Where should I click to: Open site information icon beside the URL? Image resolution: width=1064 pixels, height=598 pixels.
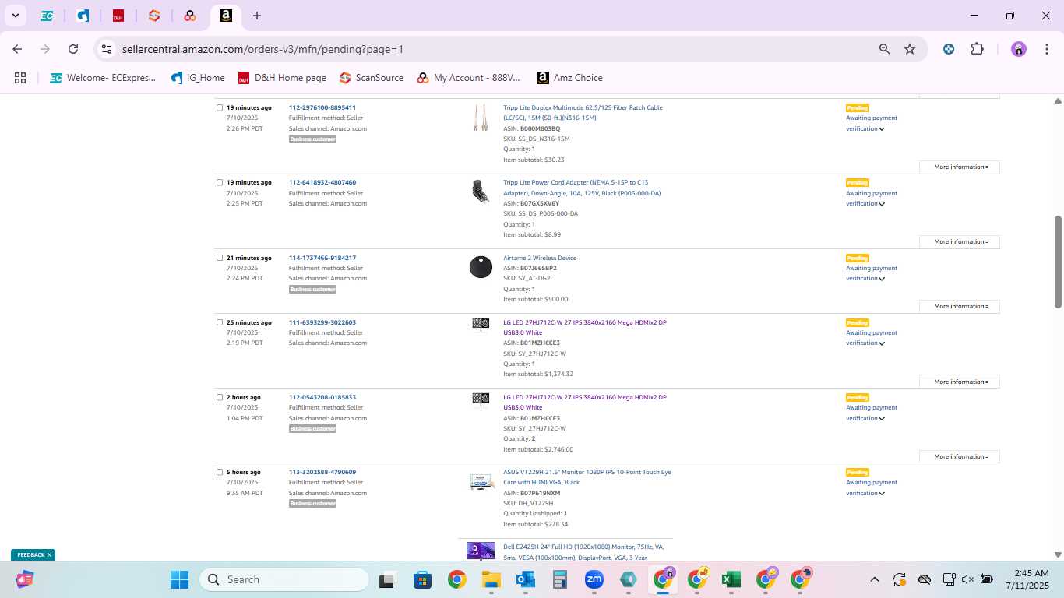[107, 49]
